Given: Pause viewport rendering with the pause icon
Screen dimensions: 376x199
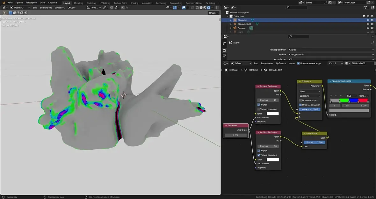Looking at the screenshot, I should [x=218, y=8].
